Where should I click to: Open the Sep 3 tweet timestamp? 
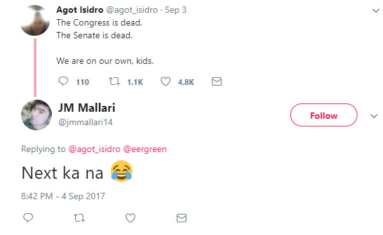175,10
